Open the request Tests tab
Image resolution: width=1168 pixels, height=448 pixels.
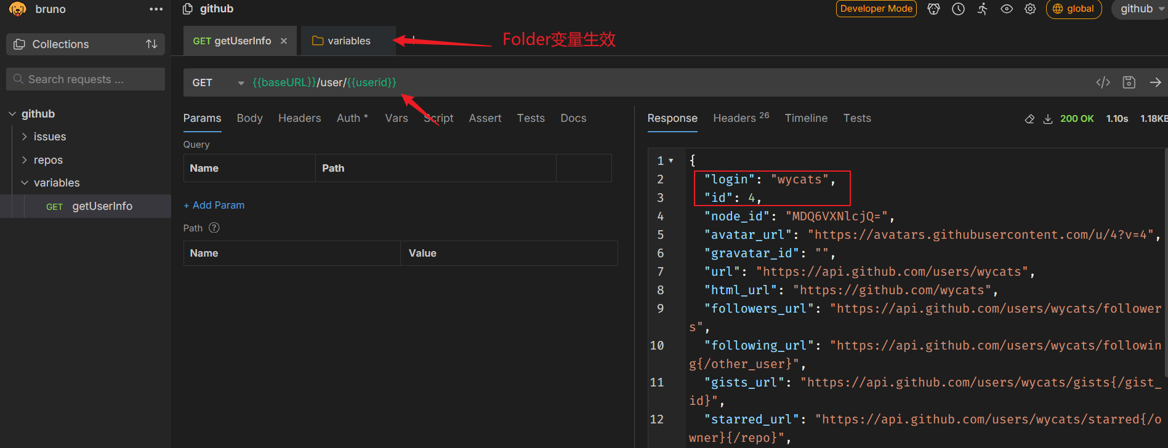531,118
